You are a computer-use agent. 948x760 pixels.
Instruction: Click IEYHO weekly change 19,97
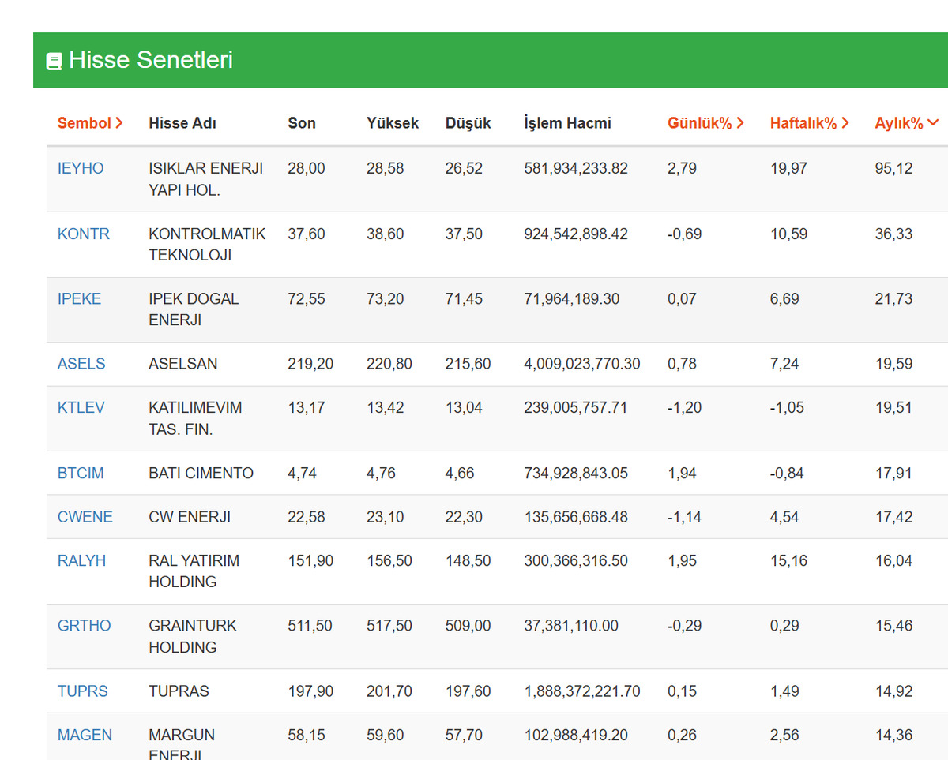click(x=789, y=168)
